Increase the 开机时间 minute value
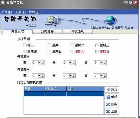The image size is (140, 118). 71,63
